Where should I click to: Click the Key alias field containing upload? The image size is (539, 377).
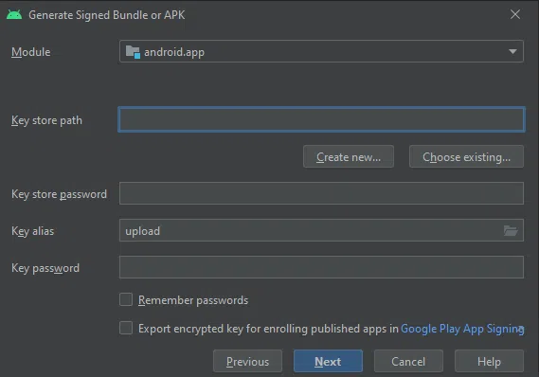321,230
